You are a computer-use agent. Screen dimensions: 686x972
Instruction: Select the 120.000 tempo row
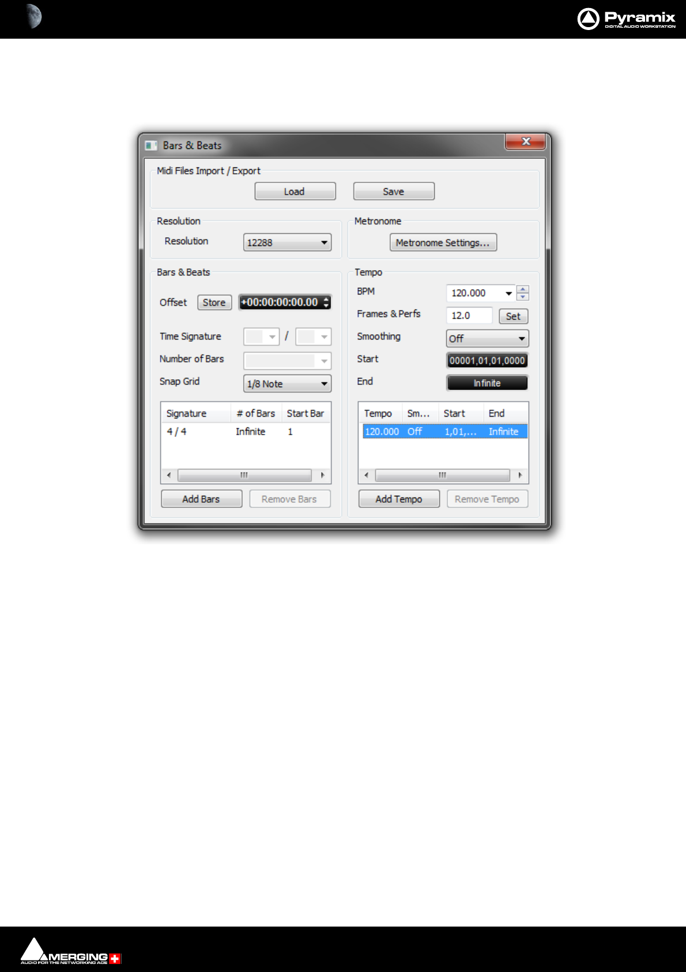[x=444, y=432]
